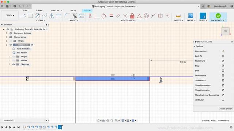Play the timeline

[10, 127]
